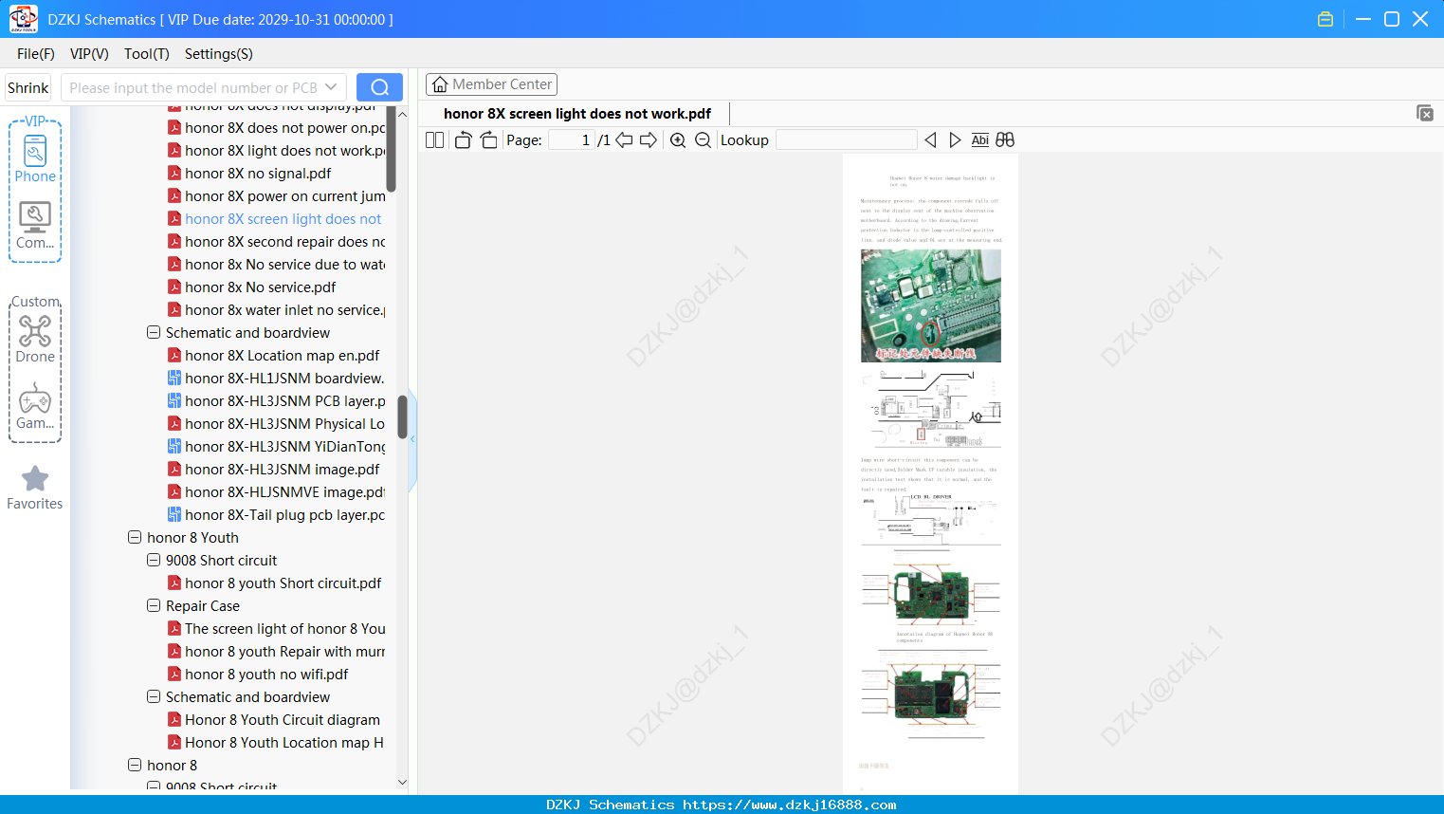Image resolution: width=1444 pixels, height=814 pixels.
Task: Find previous Lookup match
Action: click(x=930, y=140)
